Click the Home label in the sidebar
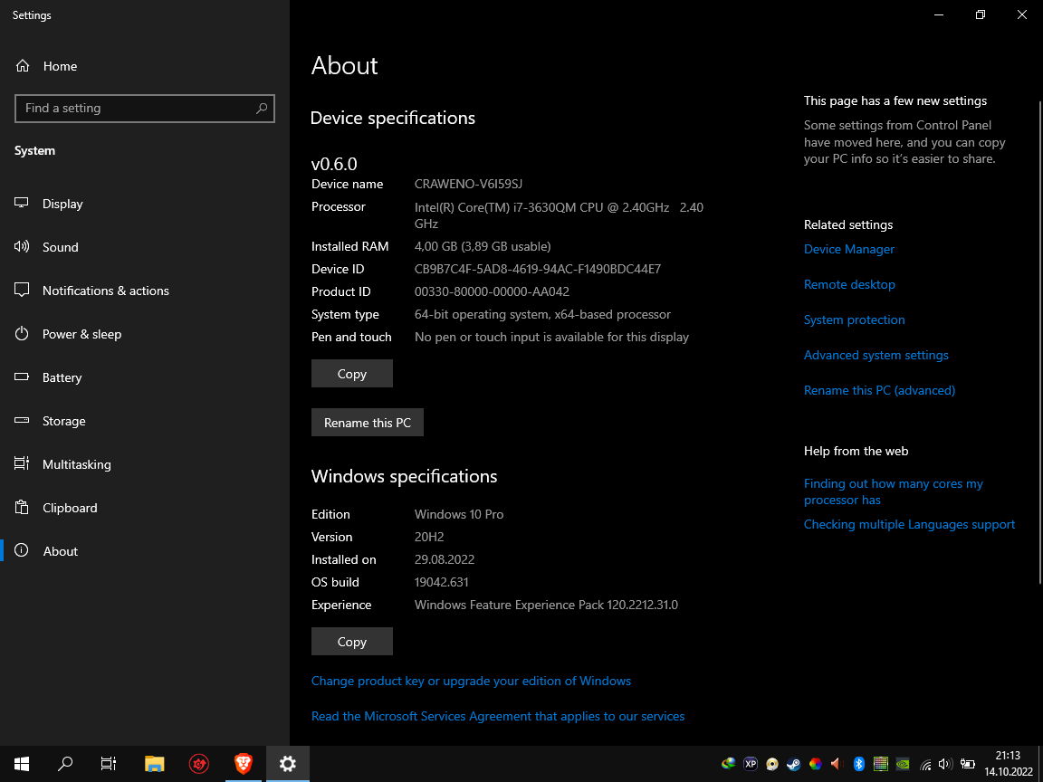The image size is (1043, 782). pos(60,66)
